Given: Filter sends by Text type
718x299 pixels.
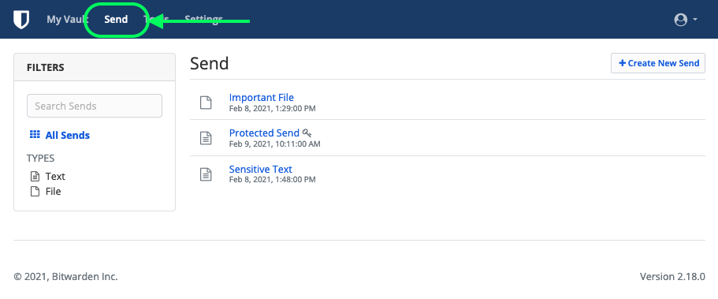Looking at the screenshot, I should (x=55, y=176).
